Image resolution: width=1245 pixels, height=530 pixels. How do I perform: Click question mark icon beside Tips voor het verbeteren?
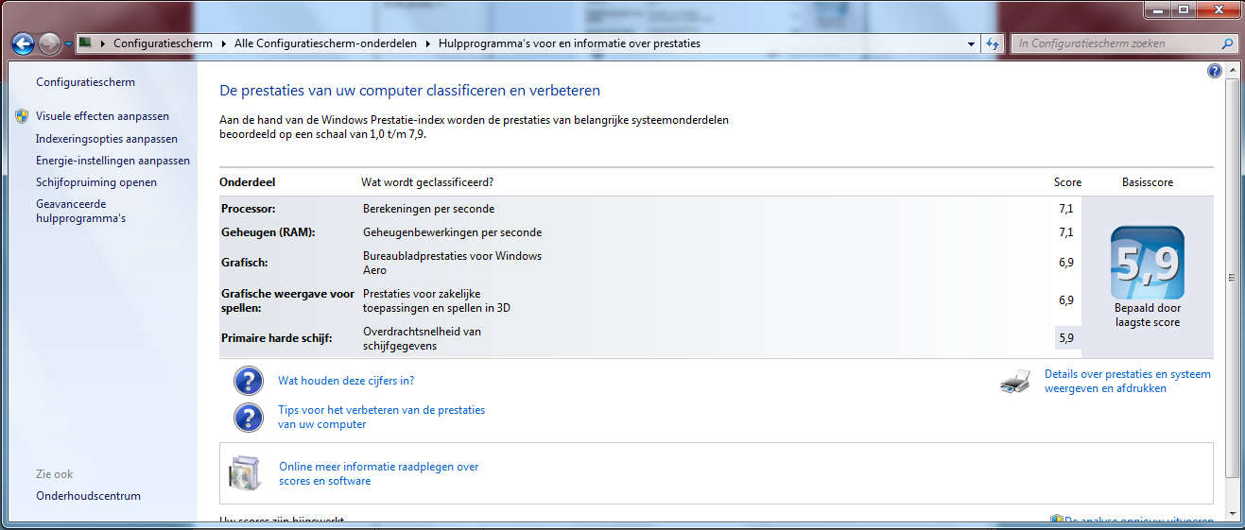pos(248,418)
